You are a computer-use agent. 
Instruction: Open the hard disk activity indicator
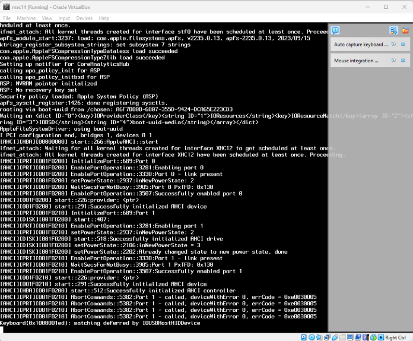click(304, 337)
